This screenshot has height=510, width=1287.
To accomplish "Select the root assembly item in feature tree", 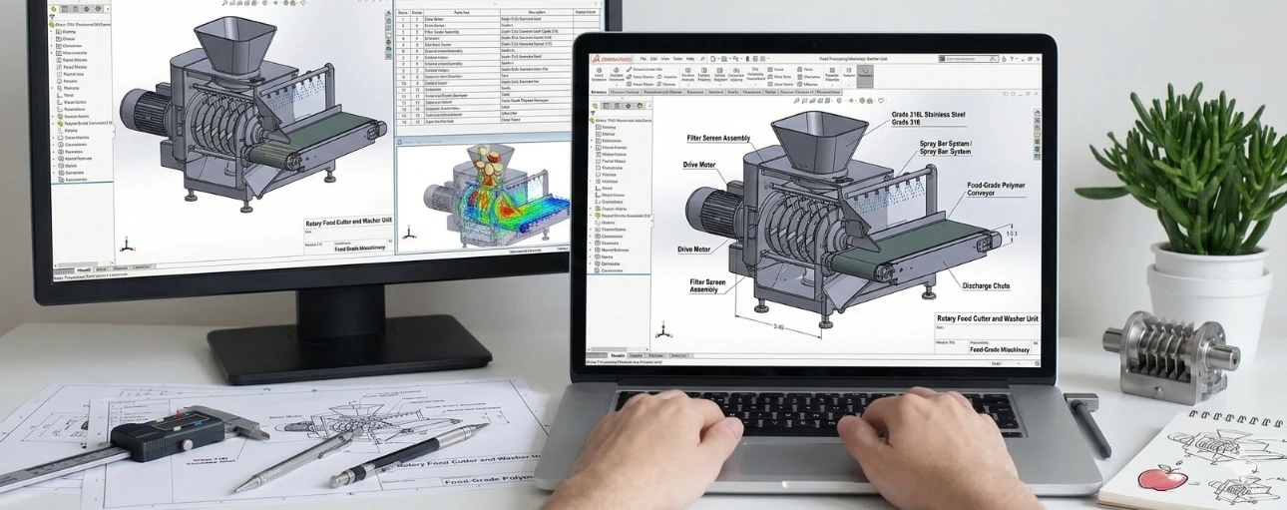I will tap(621, 121).
